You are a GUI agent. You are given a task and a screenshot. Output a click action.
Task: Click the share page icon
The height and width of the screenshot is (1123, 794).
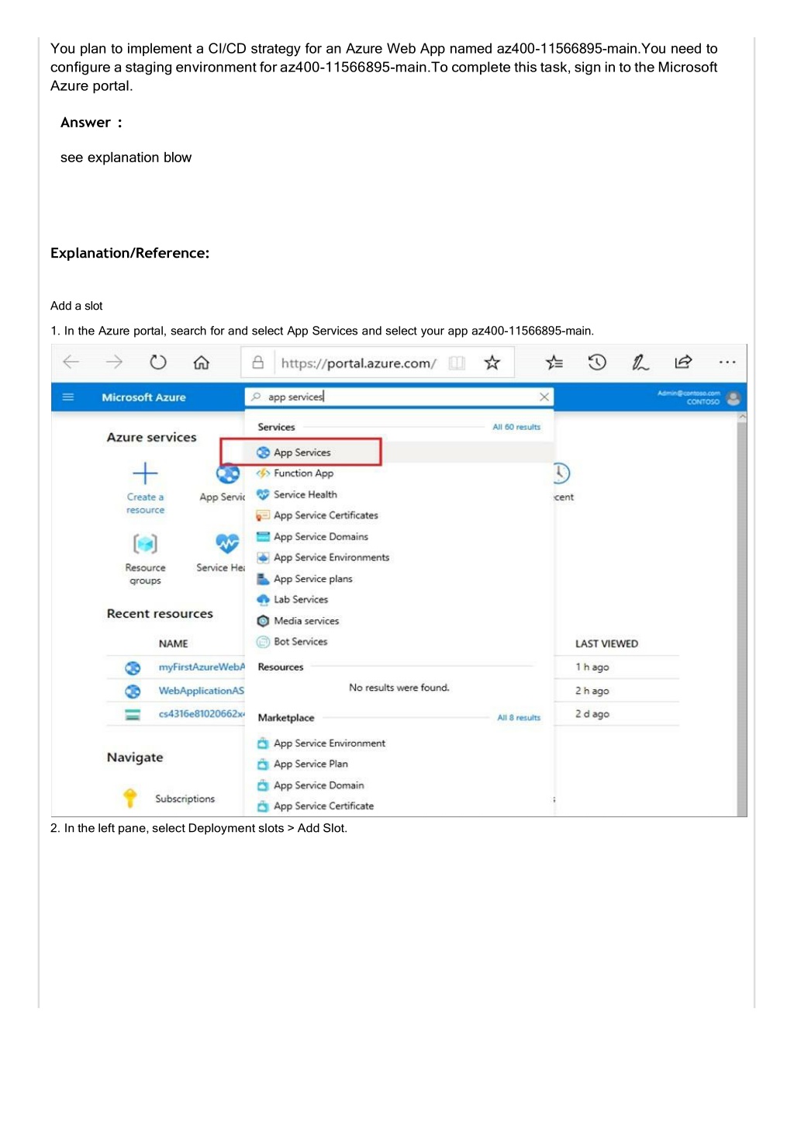[683, 362]
